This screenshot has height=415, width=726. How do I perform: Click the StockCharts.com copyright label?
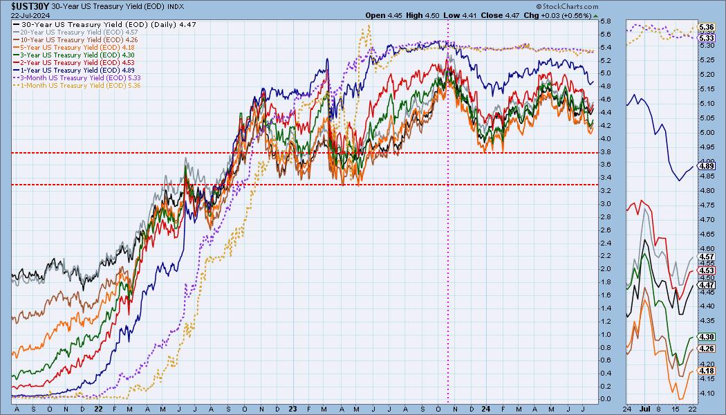[x=567, y=6]
